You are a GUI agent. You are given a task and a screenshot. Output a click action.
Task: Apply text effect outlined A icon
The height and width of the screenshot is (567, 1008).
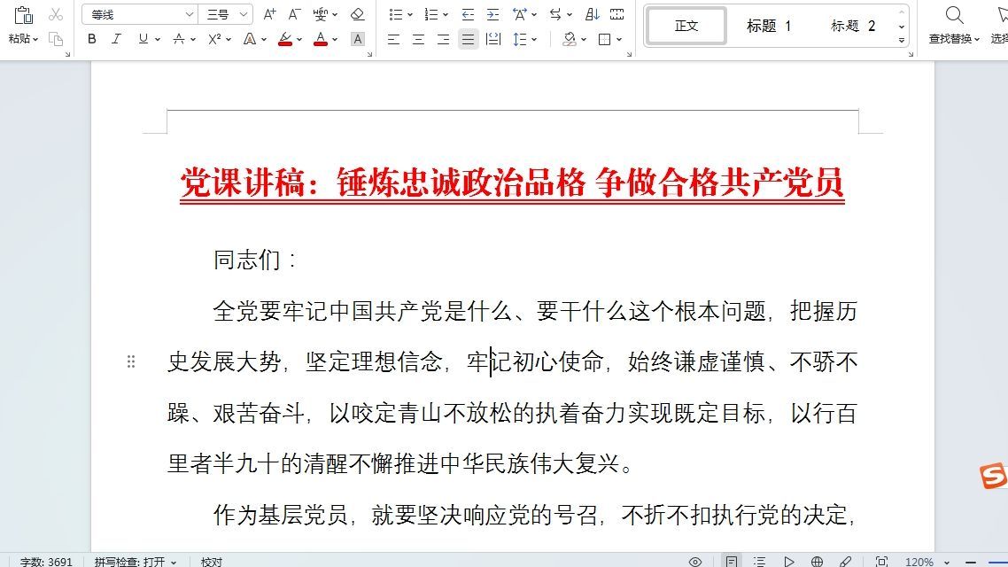tap(250, 39)
